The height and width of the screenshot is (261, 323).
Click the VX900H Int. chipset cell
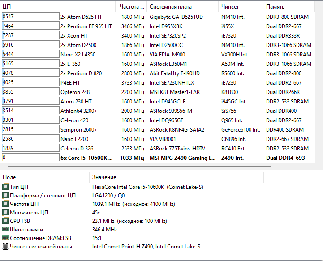235,55
